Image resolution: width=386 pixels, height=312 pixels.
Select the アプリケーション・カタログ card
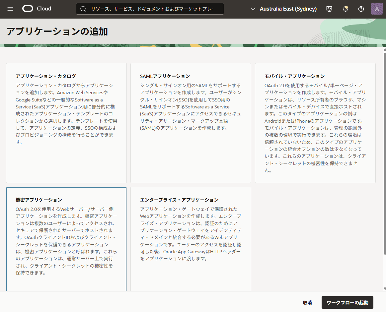[66, 123]
